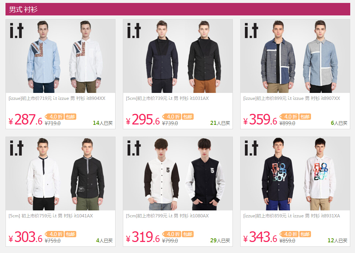Click the i.t logo on it8904XX product
Image resolution: width=355 pixels, height=253 pixels.
pyautogui.click(x=17, y=30)
